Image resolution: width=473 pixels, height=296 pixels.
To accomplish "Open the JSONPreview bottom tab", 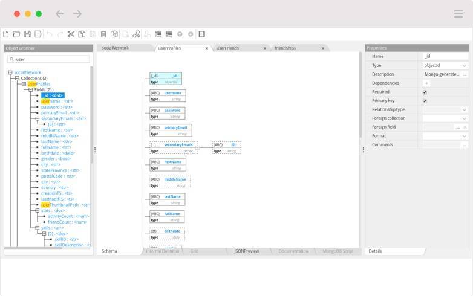I will click(246, 251).
